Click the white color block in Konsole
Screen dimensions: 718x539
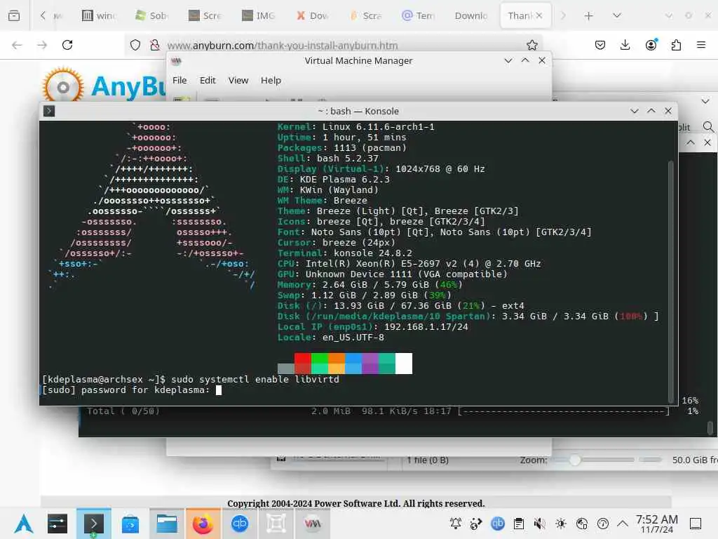(404, 364)
